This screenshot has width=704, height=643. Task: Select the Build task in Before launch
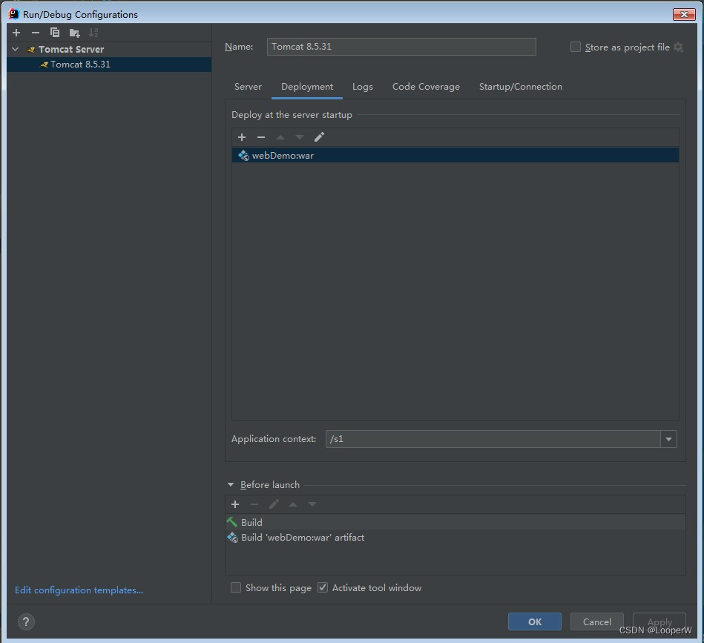click(455, 522)
